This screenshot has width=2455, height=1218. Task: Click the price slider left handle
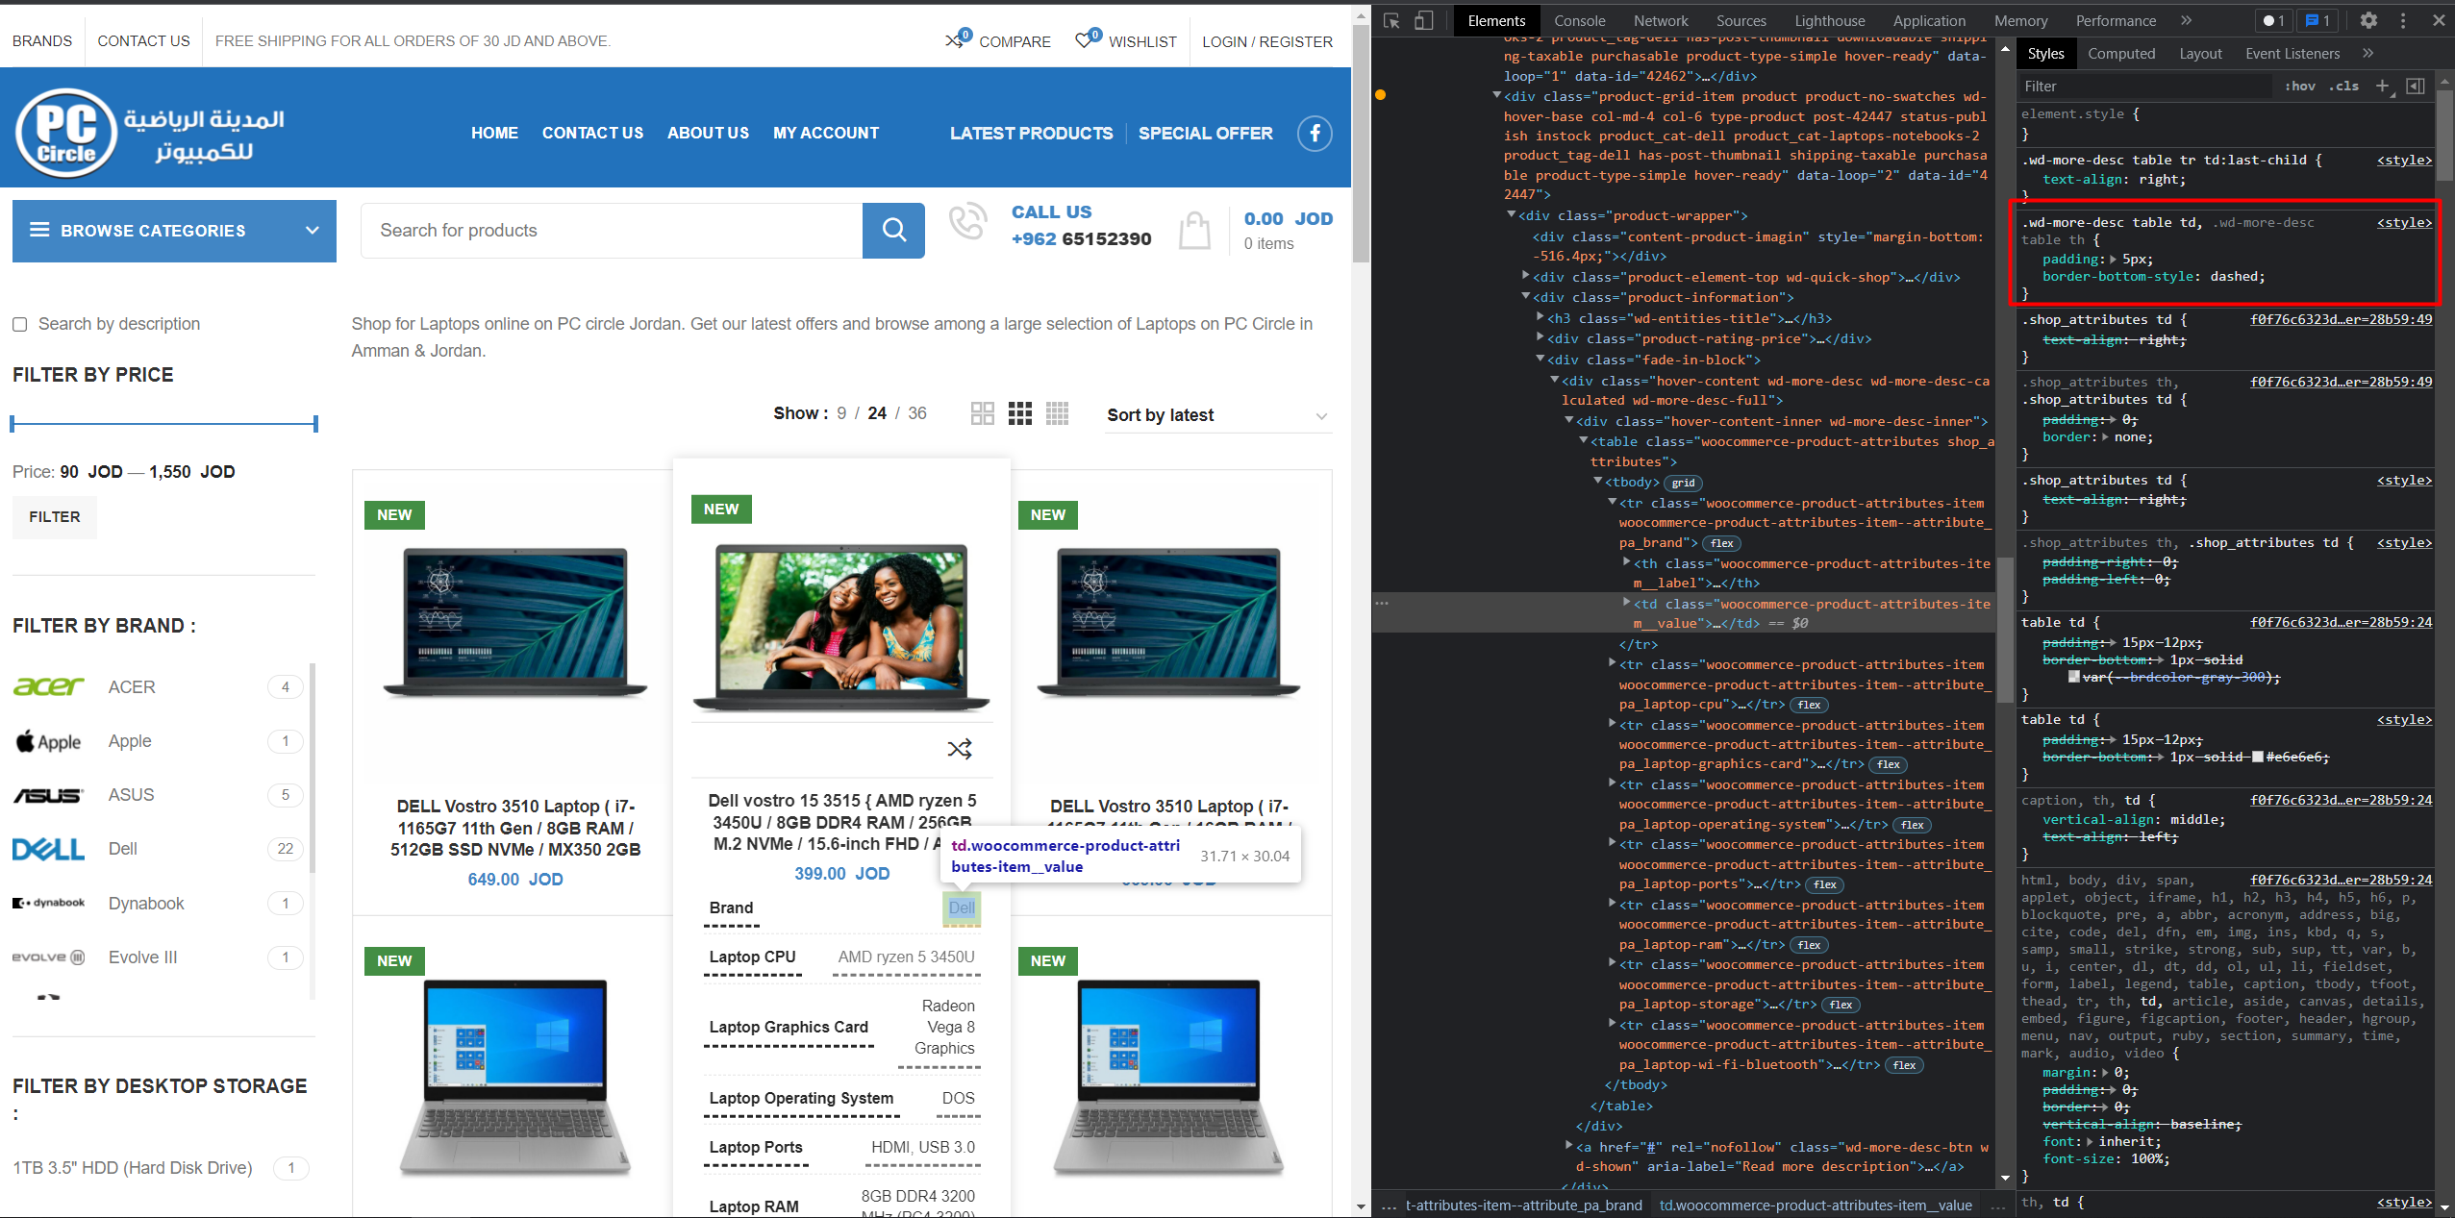(x=13, y=423)
